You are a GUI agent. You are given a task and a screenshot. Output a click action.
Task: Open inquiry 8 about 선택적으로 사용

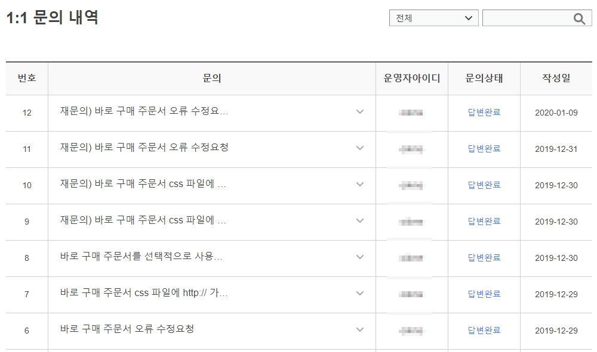pyautogui.click(x=141, y=257)
